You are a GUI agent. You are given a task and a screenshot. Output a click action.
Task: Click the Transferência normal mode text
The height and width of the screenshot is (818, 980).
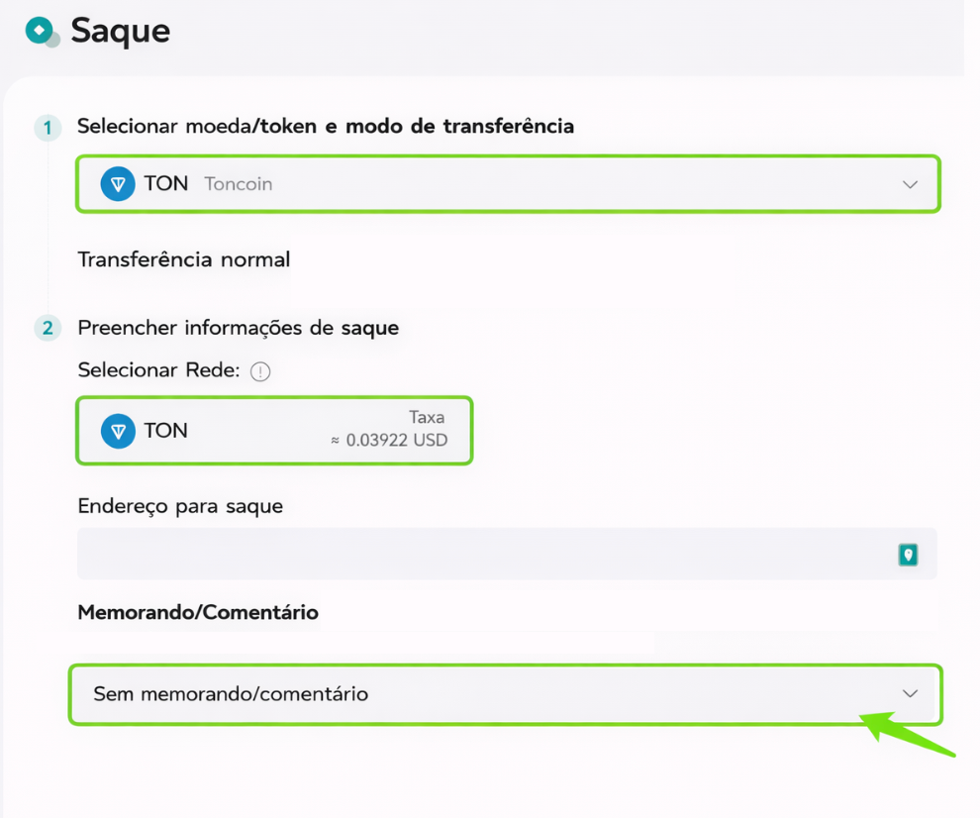click(184, 259)
